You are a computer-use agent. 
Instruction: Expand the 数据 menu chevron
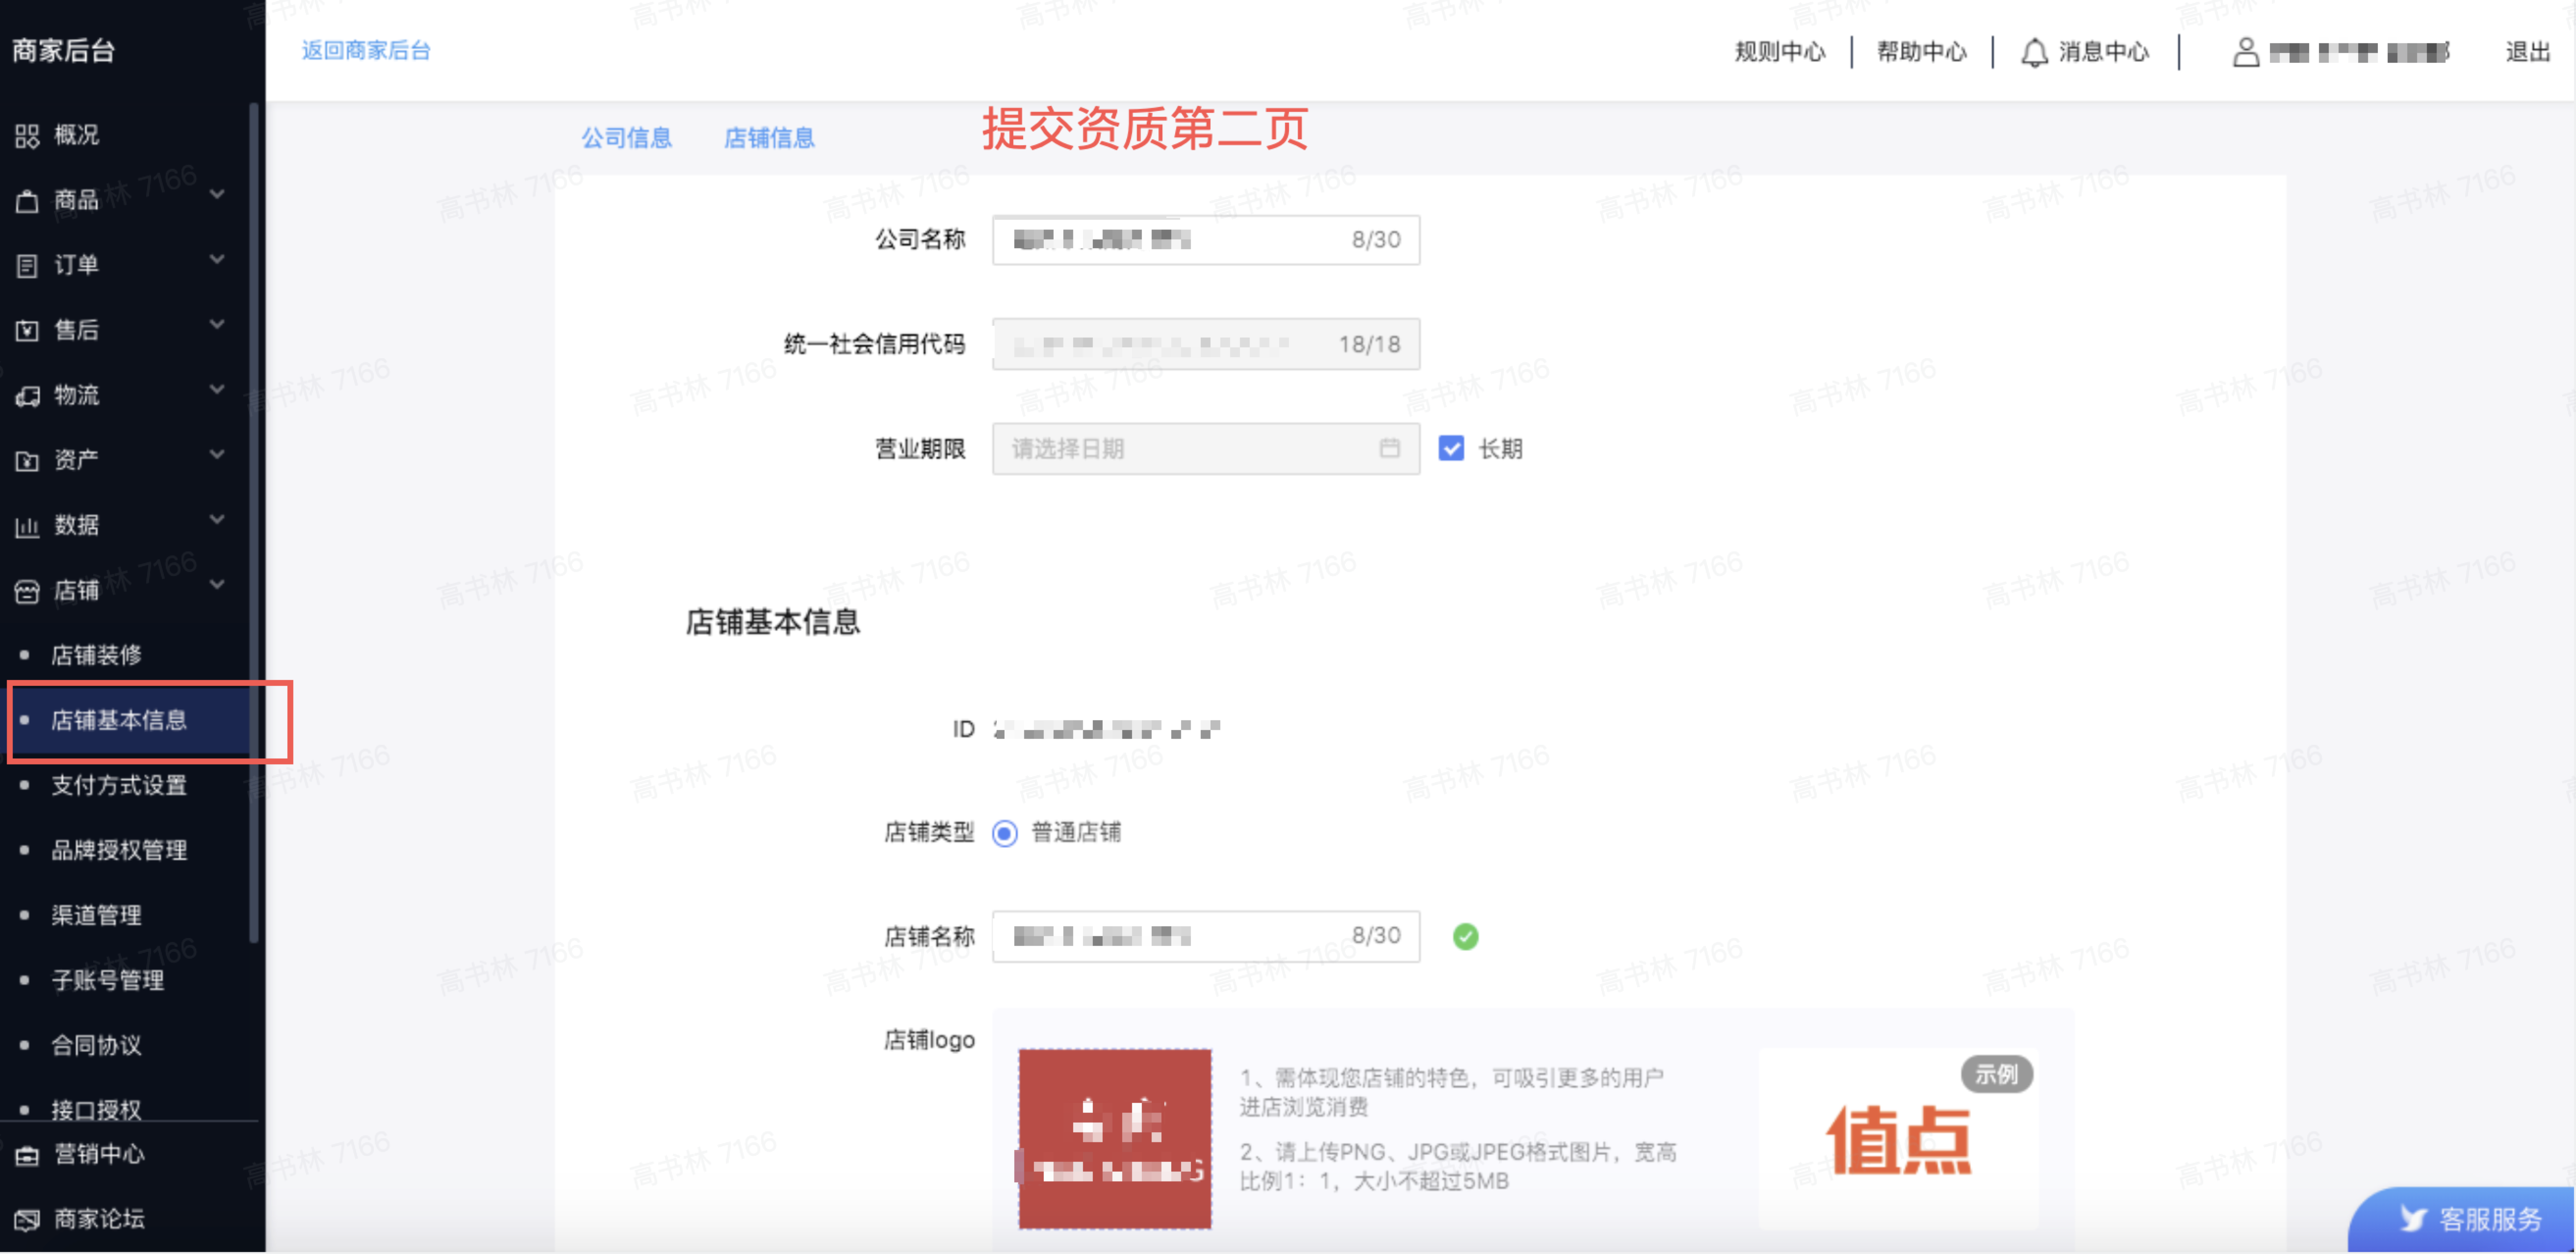[x=217, y=519]
